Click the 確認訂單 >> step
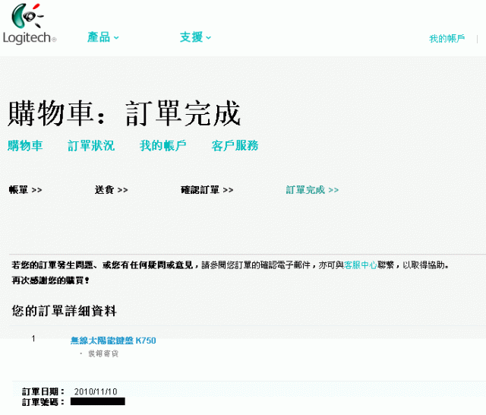The width and height of the screenshot is (486, 415). click(x=207, y=189)
